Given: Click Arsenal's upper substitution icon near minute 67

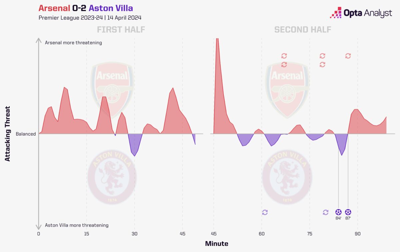Looking at the screenshot, I should (284, 56).
